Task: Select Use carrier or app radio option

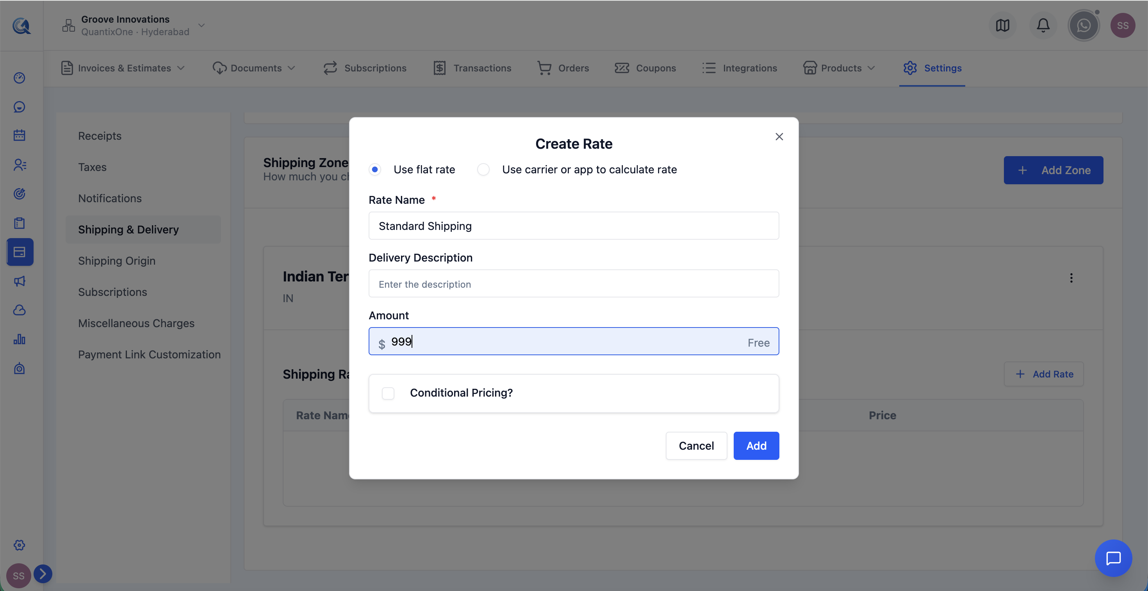Action: [x=483, y=170]
